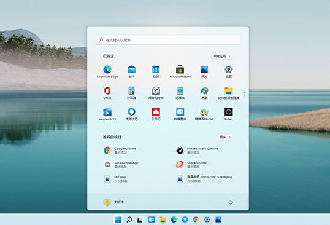Open Google Chrome from recommended items
Screen dimensions: 330x225
pos(120,151)
